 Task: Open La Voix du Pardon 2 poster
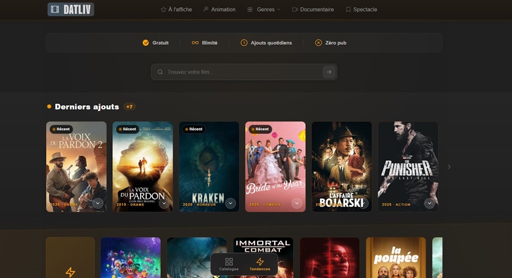coord(76,167)
